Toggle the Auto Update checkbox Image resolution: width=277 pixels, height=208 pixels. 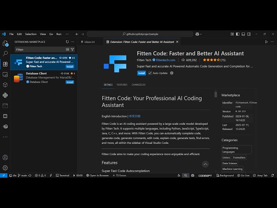click(x=150, y=73)
